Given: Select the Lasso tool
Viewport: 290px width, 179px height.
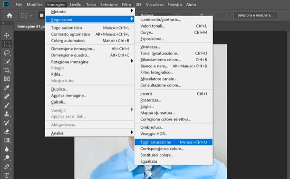Looking at the screenshot, I should point(7,53).
